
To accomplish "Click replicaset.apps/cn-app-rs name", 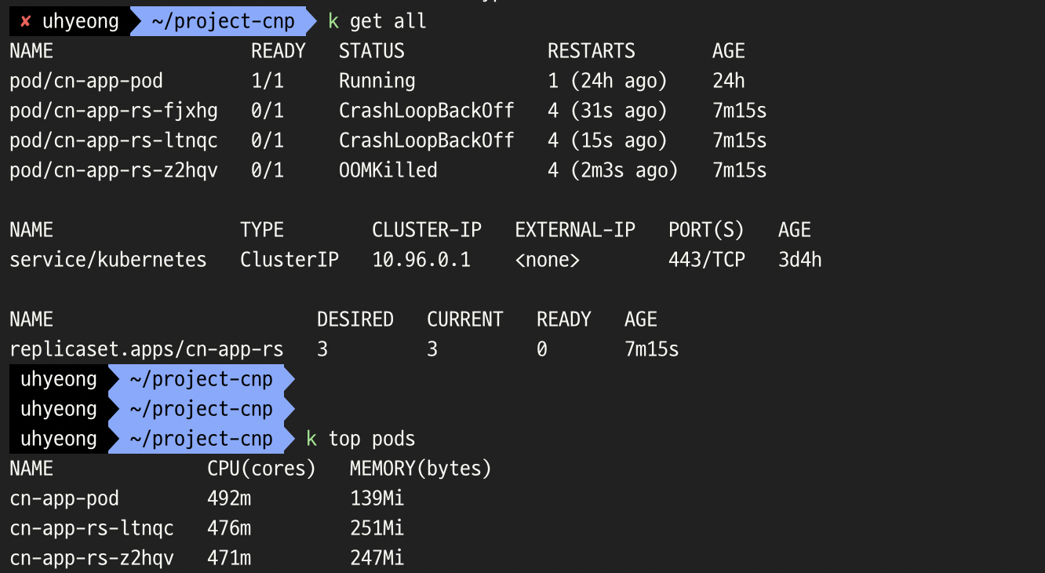I will pos(147,349).
